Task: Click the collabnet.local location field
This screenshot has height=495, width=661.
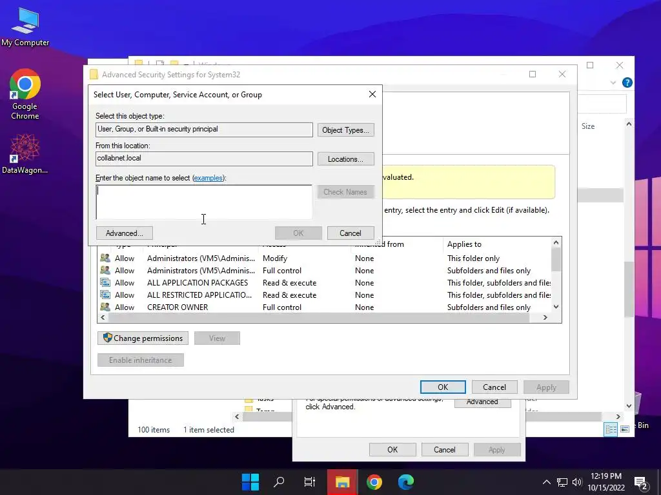Action: (204, 159)
